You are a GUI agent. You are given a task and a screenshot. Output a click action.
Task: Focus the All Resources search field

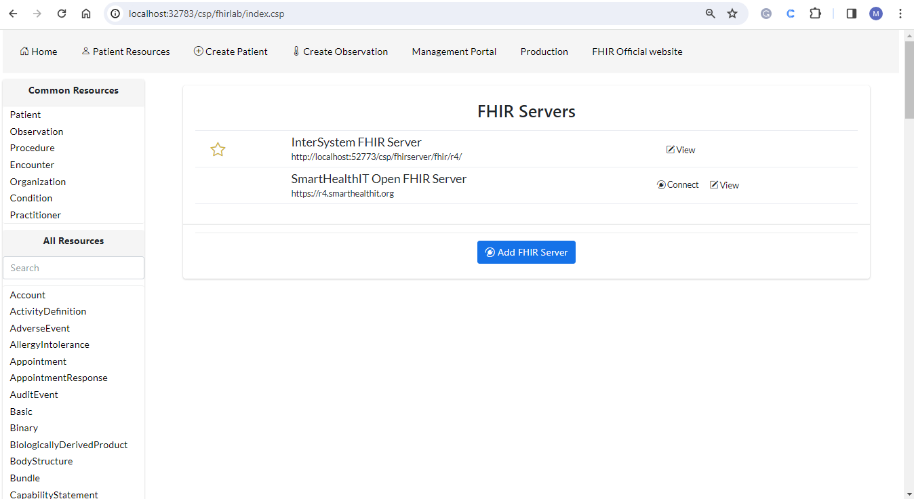pos(73,268)
